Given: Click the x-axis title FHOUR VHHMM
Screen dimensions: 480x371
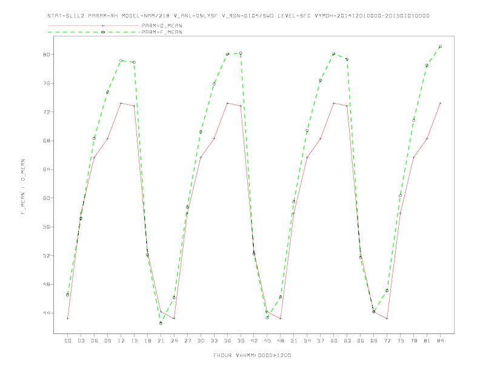Looking at the screenshot, I should 252,355.
